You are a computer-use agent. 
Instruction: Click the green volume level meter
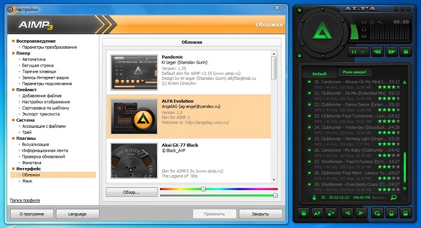coord(354,32)
